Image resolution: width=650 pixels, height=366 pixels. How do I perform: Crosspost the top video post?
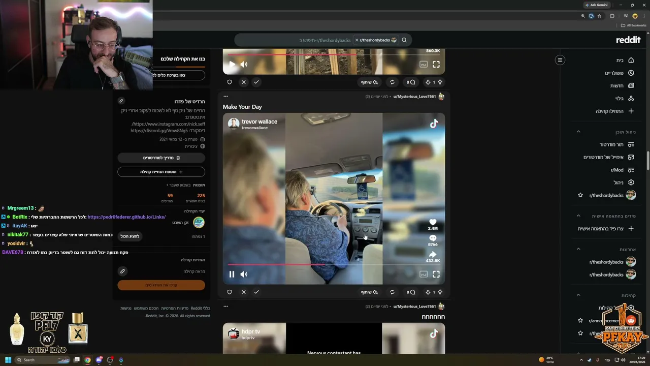(x=392, y=82)
